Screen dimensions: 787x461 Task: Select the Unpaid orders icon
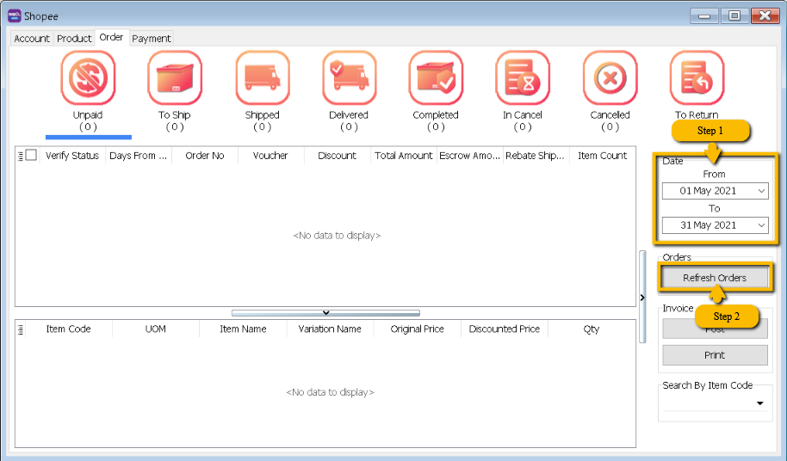click(88, 78)
